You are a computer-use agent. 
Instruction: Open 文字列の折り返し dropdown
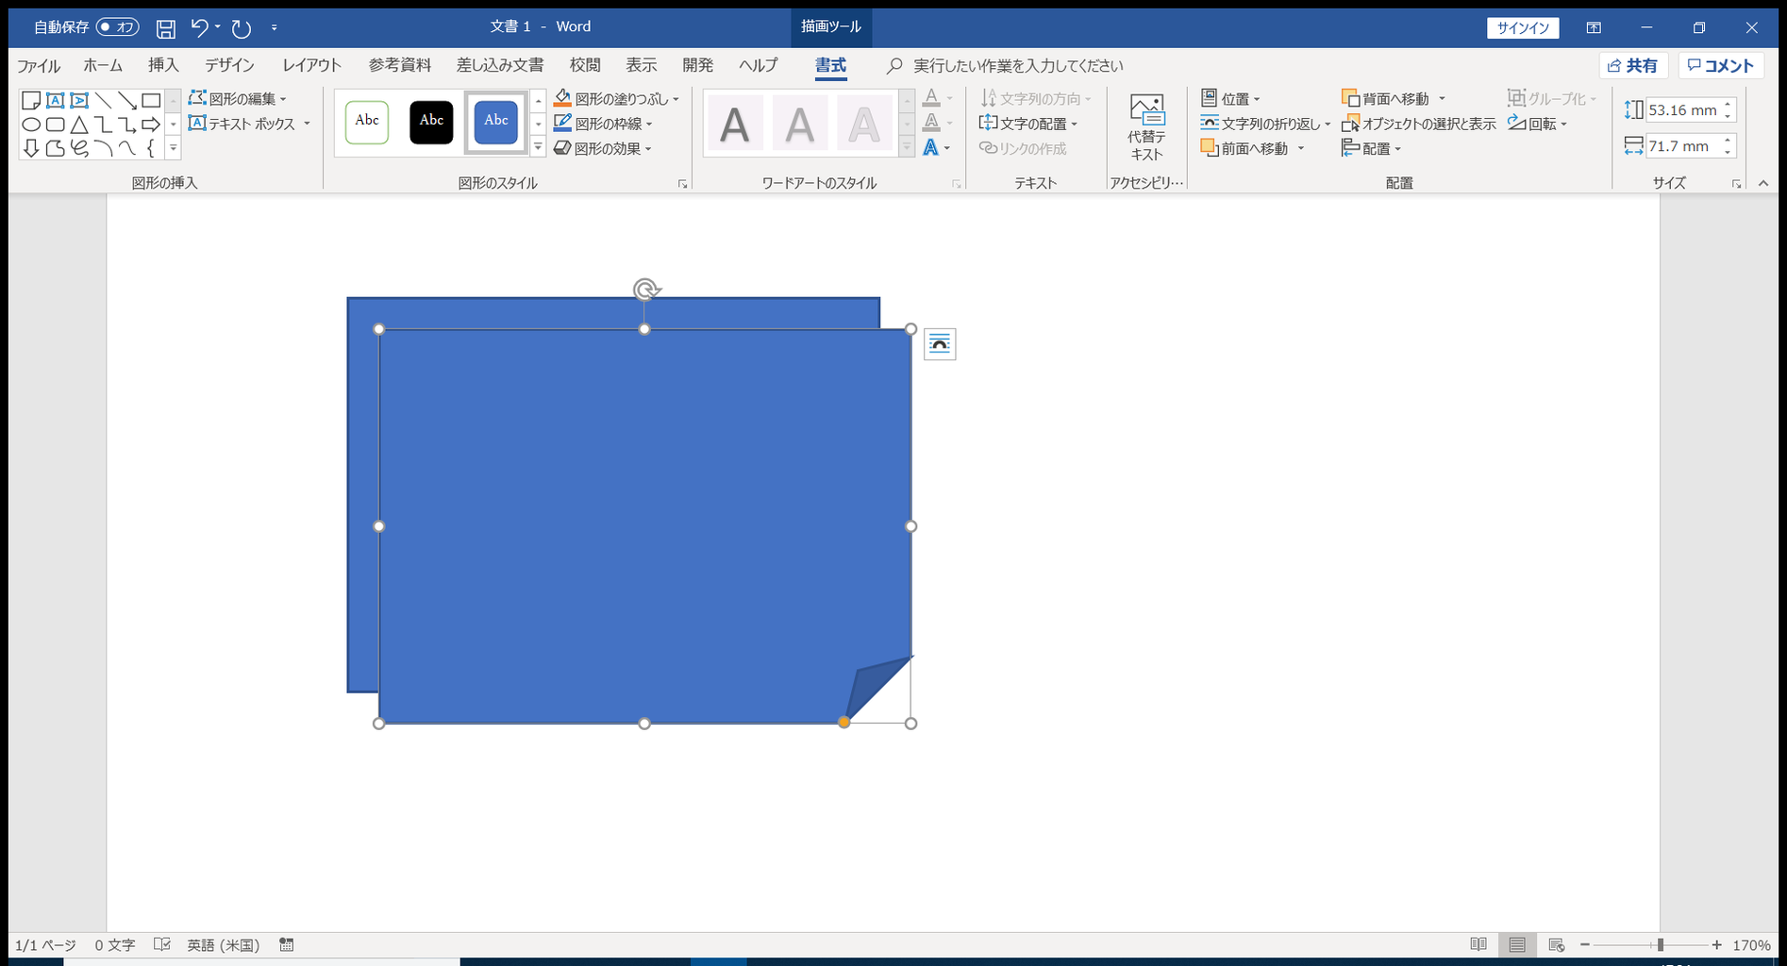tap(1265, 124)
